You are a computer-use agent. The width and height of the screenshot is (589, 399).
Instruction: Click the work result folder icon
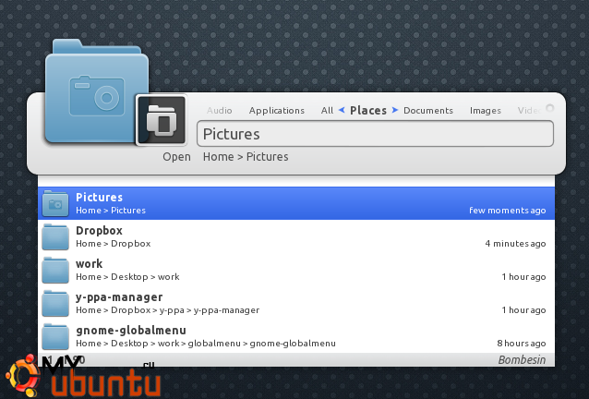coord(56,271)
